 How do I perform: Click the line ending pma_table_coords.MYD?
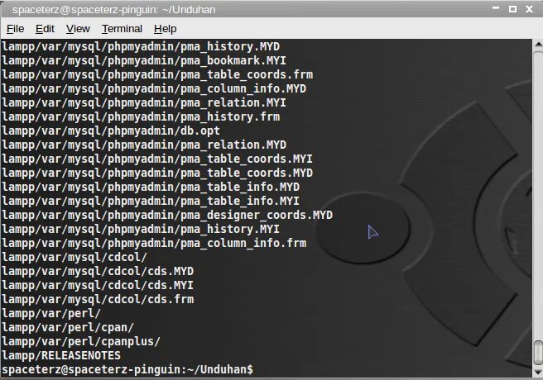[157, 173]
